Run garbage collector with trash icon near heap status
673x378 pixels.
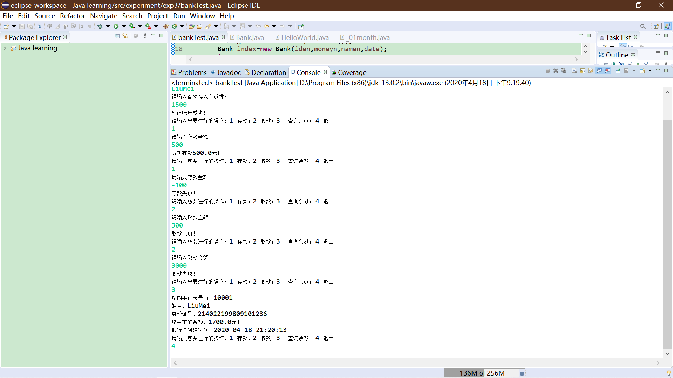(522, 373)
